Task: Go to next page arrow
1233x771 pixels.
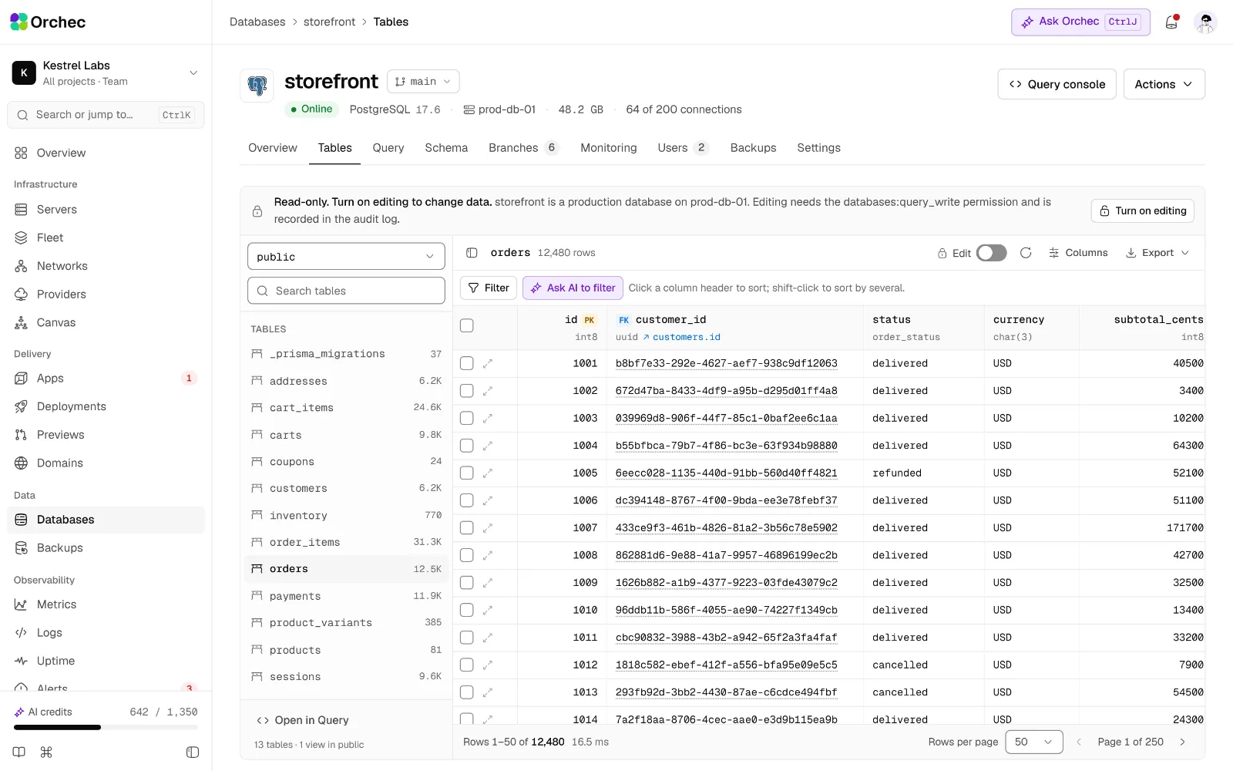Action: 1182,742
